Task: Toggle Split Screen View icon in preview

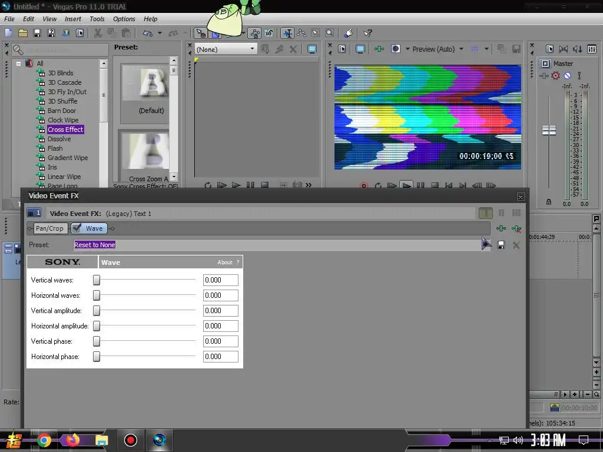Action: click(x=395, y=49)
